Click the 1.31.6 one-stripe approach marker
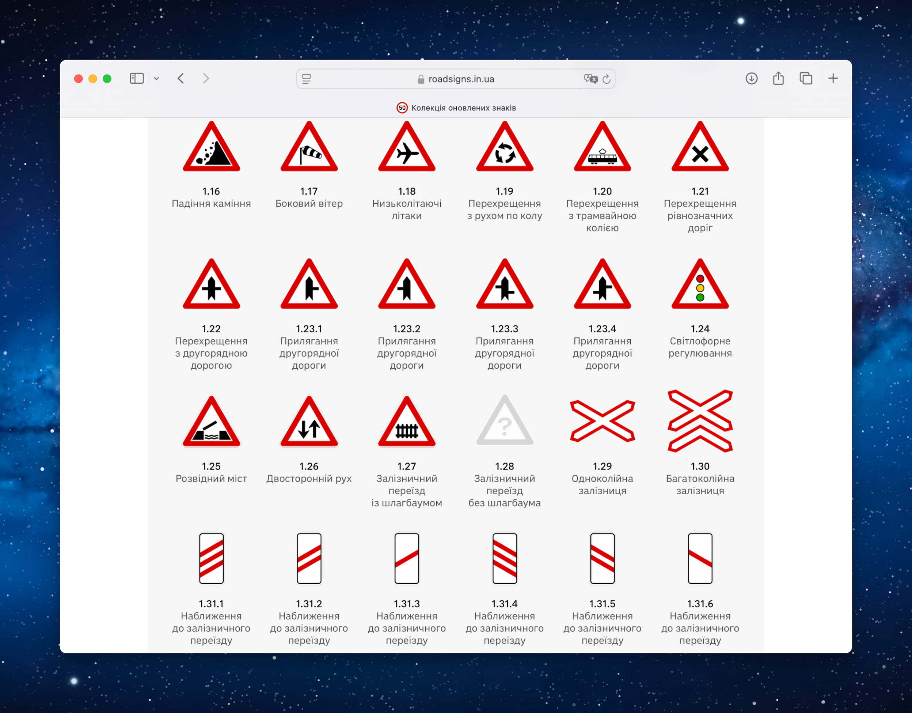This screenshot has height=713, width=912. point(700,558)
